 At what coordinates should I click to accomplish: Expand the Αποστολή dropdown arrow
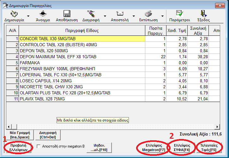pos(134,16)
